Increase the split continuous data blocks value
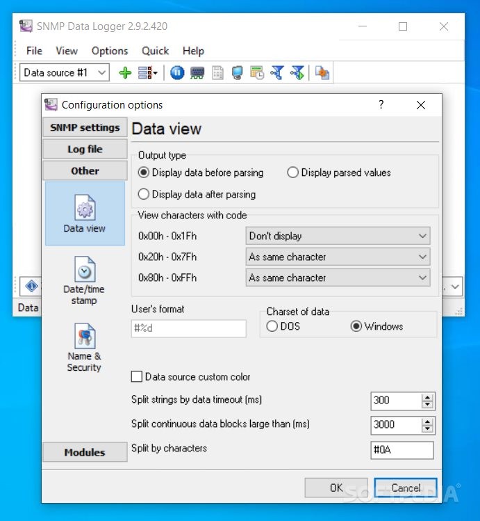480x521 pixels. pyautogui.click(x=427, y=422)
